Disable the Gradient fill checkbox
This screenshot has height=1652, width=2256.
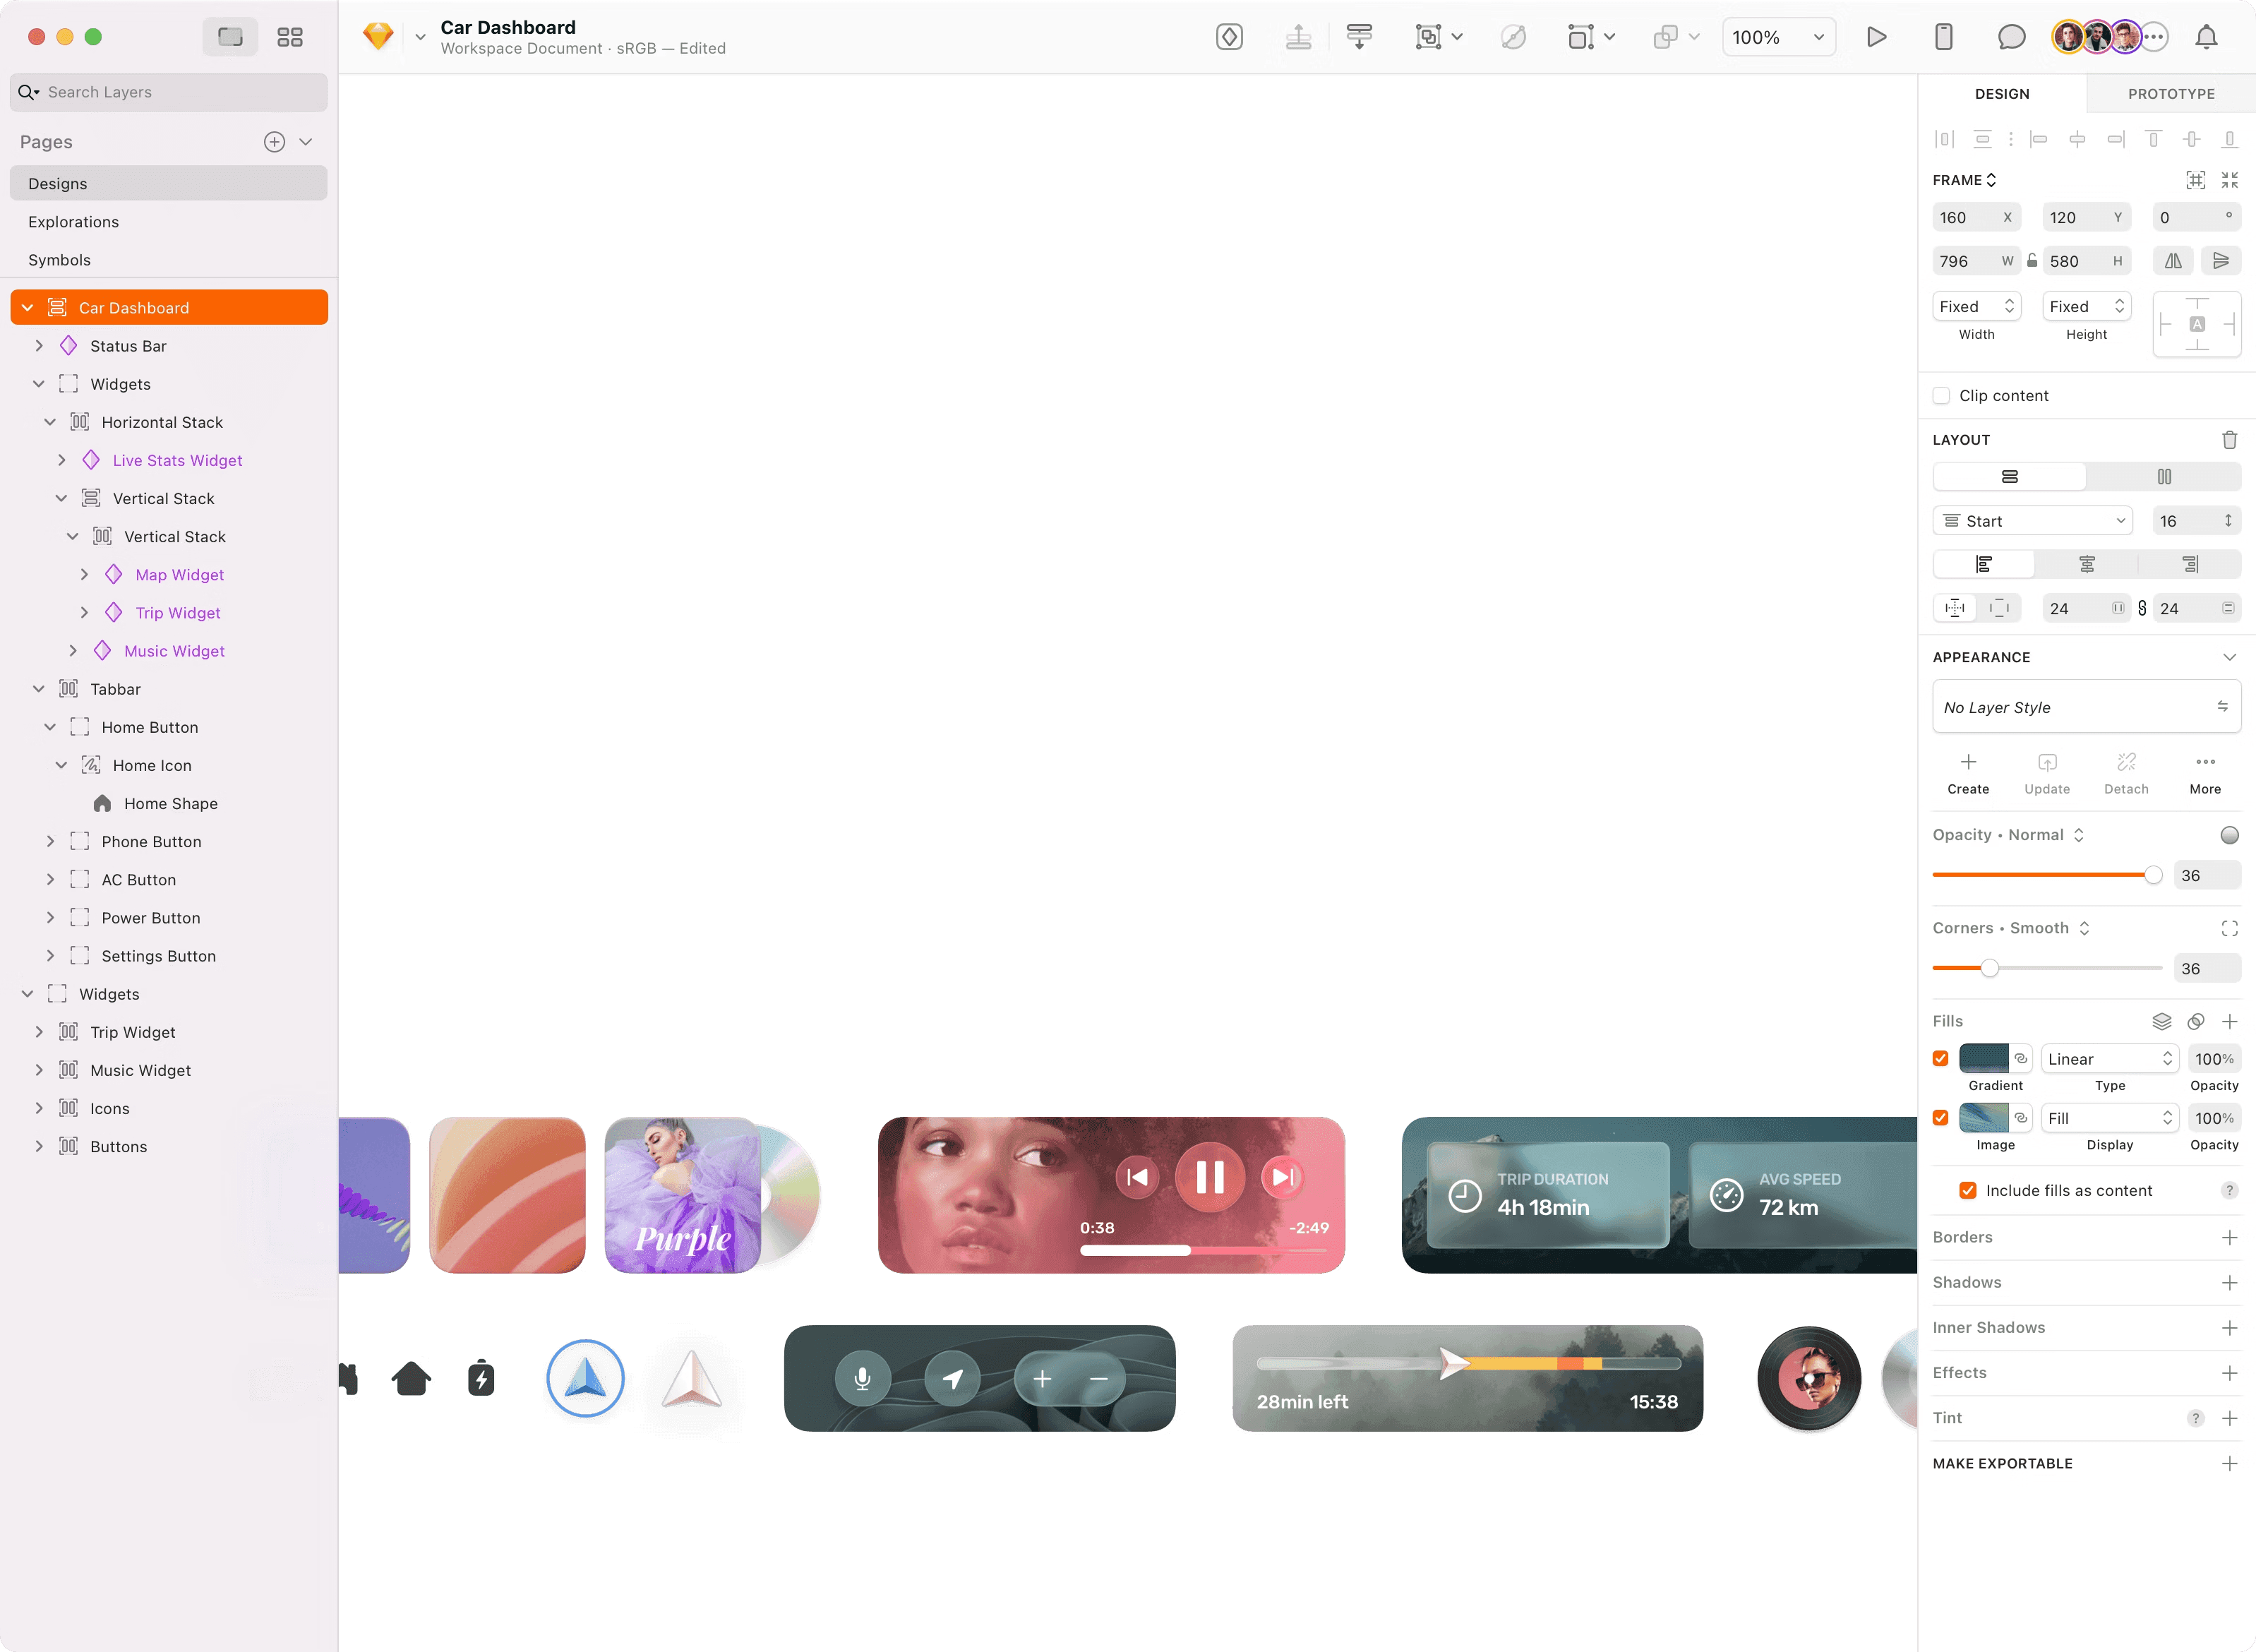1940,1059
